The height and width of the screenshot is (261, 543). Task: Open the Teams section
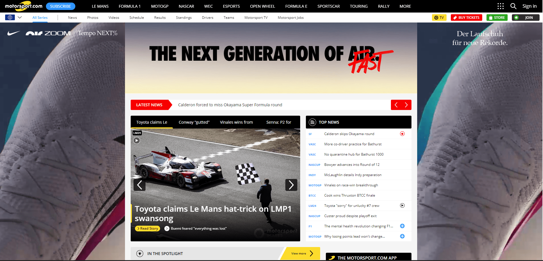(x=229, y=18)
